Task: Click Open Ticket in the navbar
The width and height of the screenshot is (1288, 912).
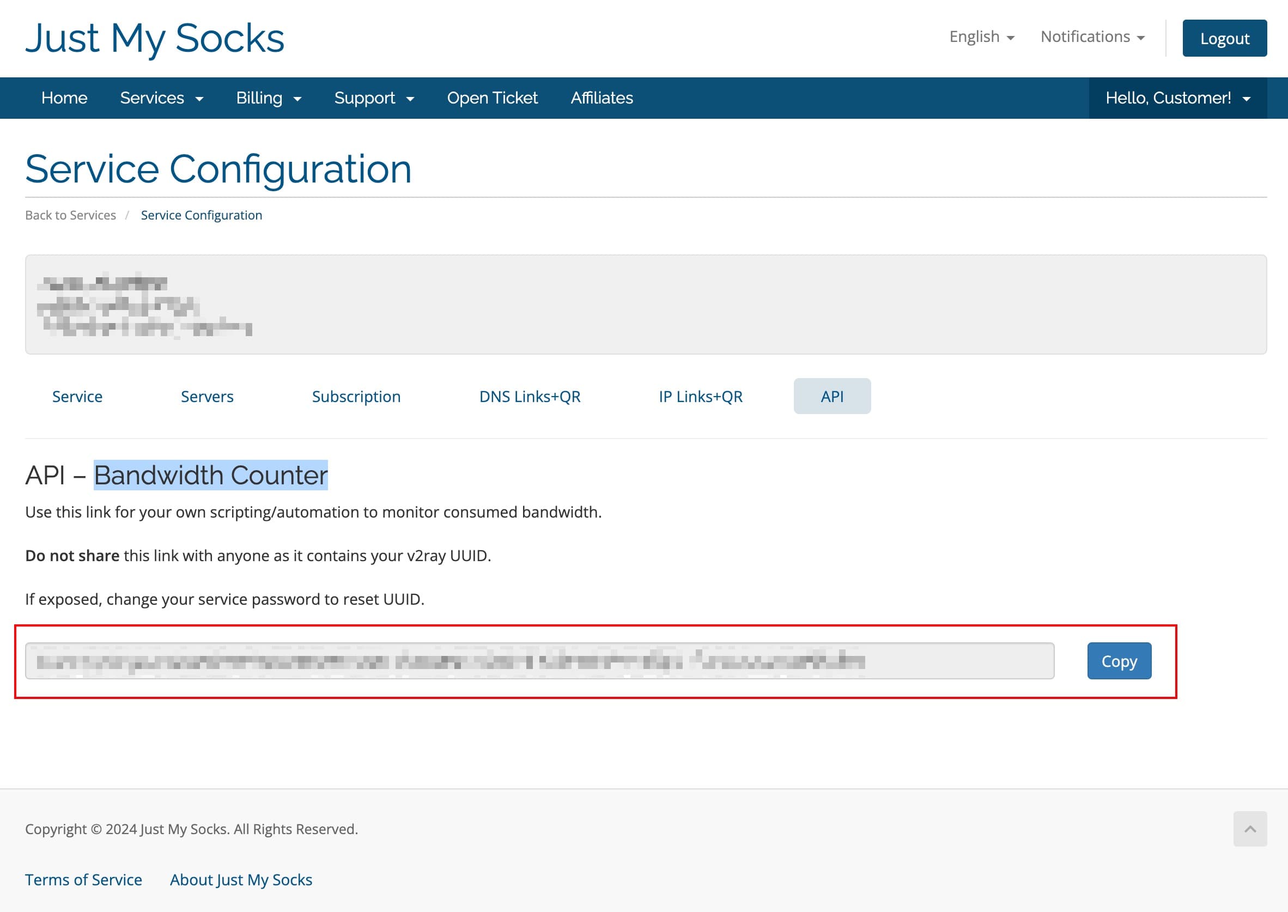Action: 492,98
